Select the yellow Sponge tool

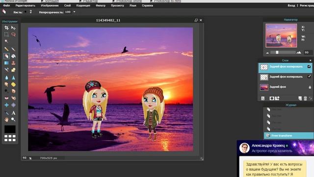tap(13, 85)
